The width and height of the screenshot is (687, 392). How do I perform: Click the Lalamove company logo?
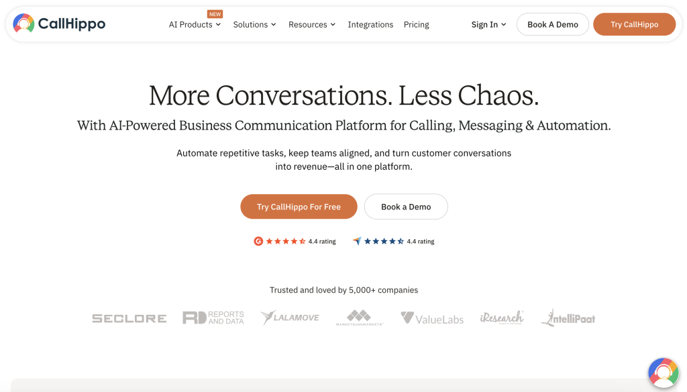(x=290, y=317)
